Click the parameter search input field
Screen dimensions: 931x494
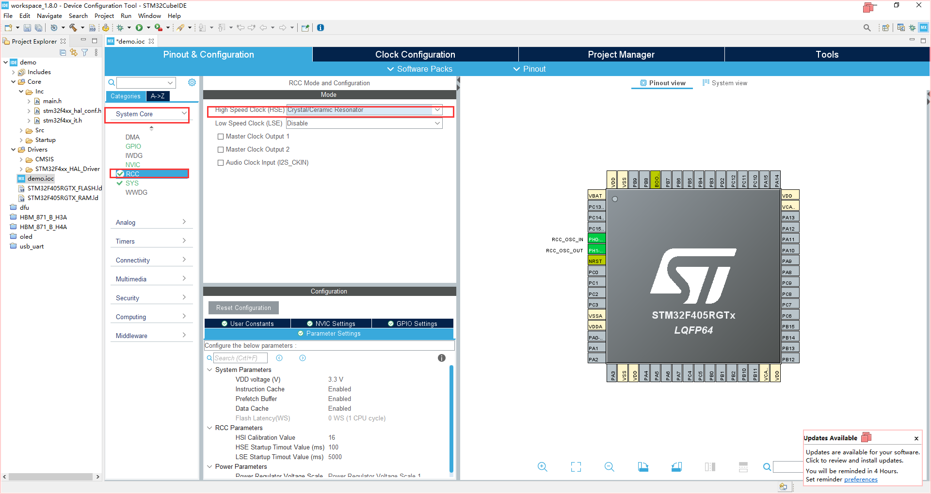(x=241, y=358)
